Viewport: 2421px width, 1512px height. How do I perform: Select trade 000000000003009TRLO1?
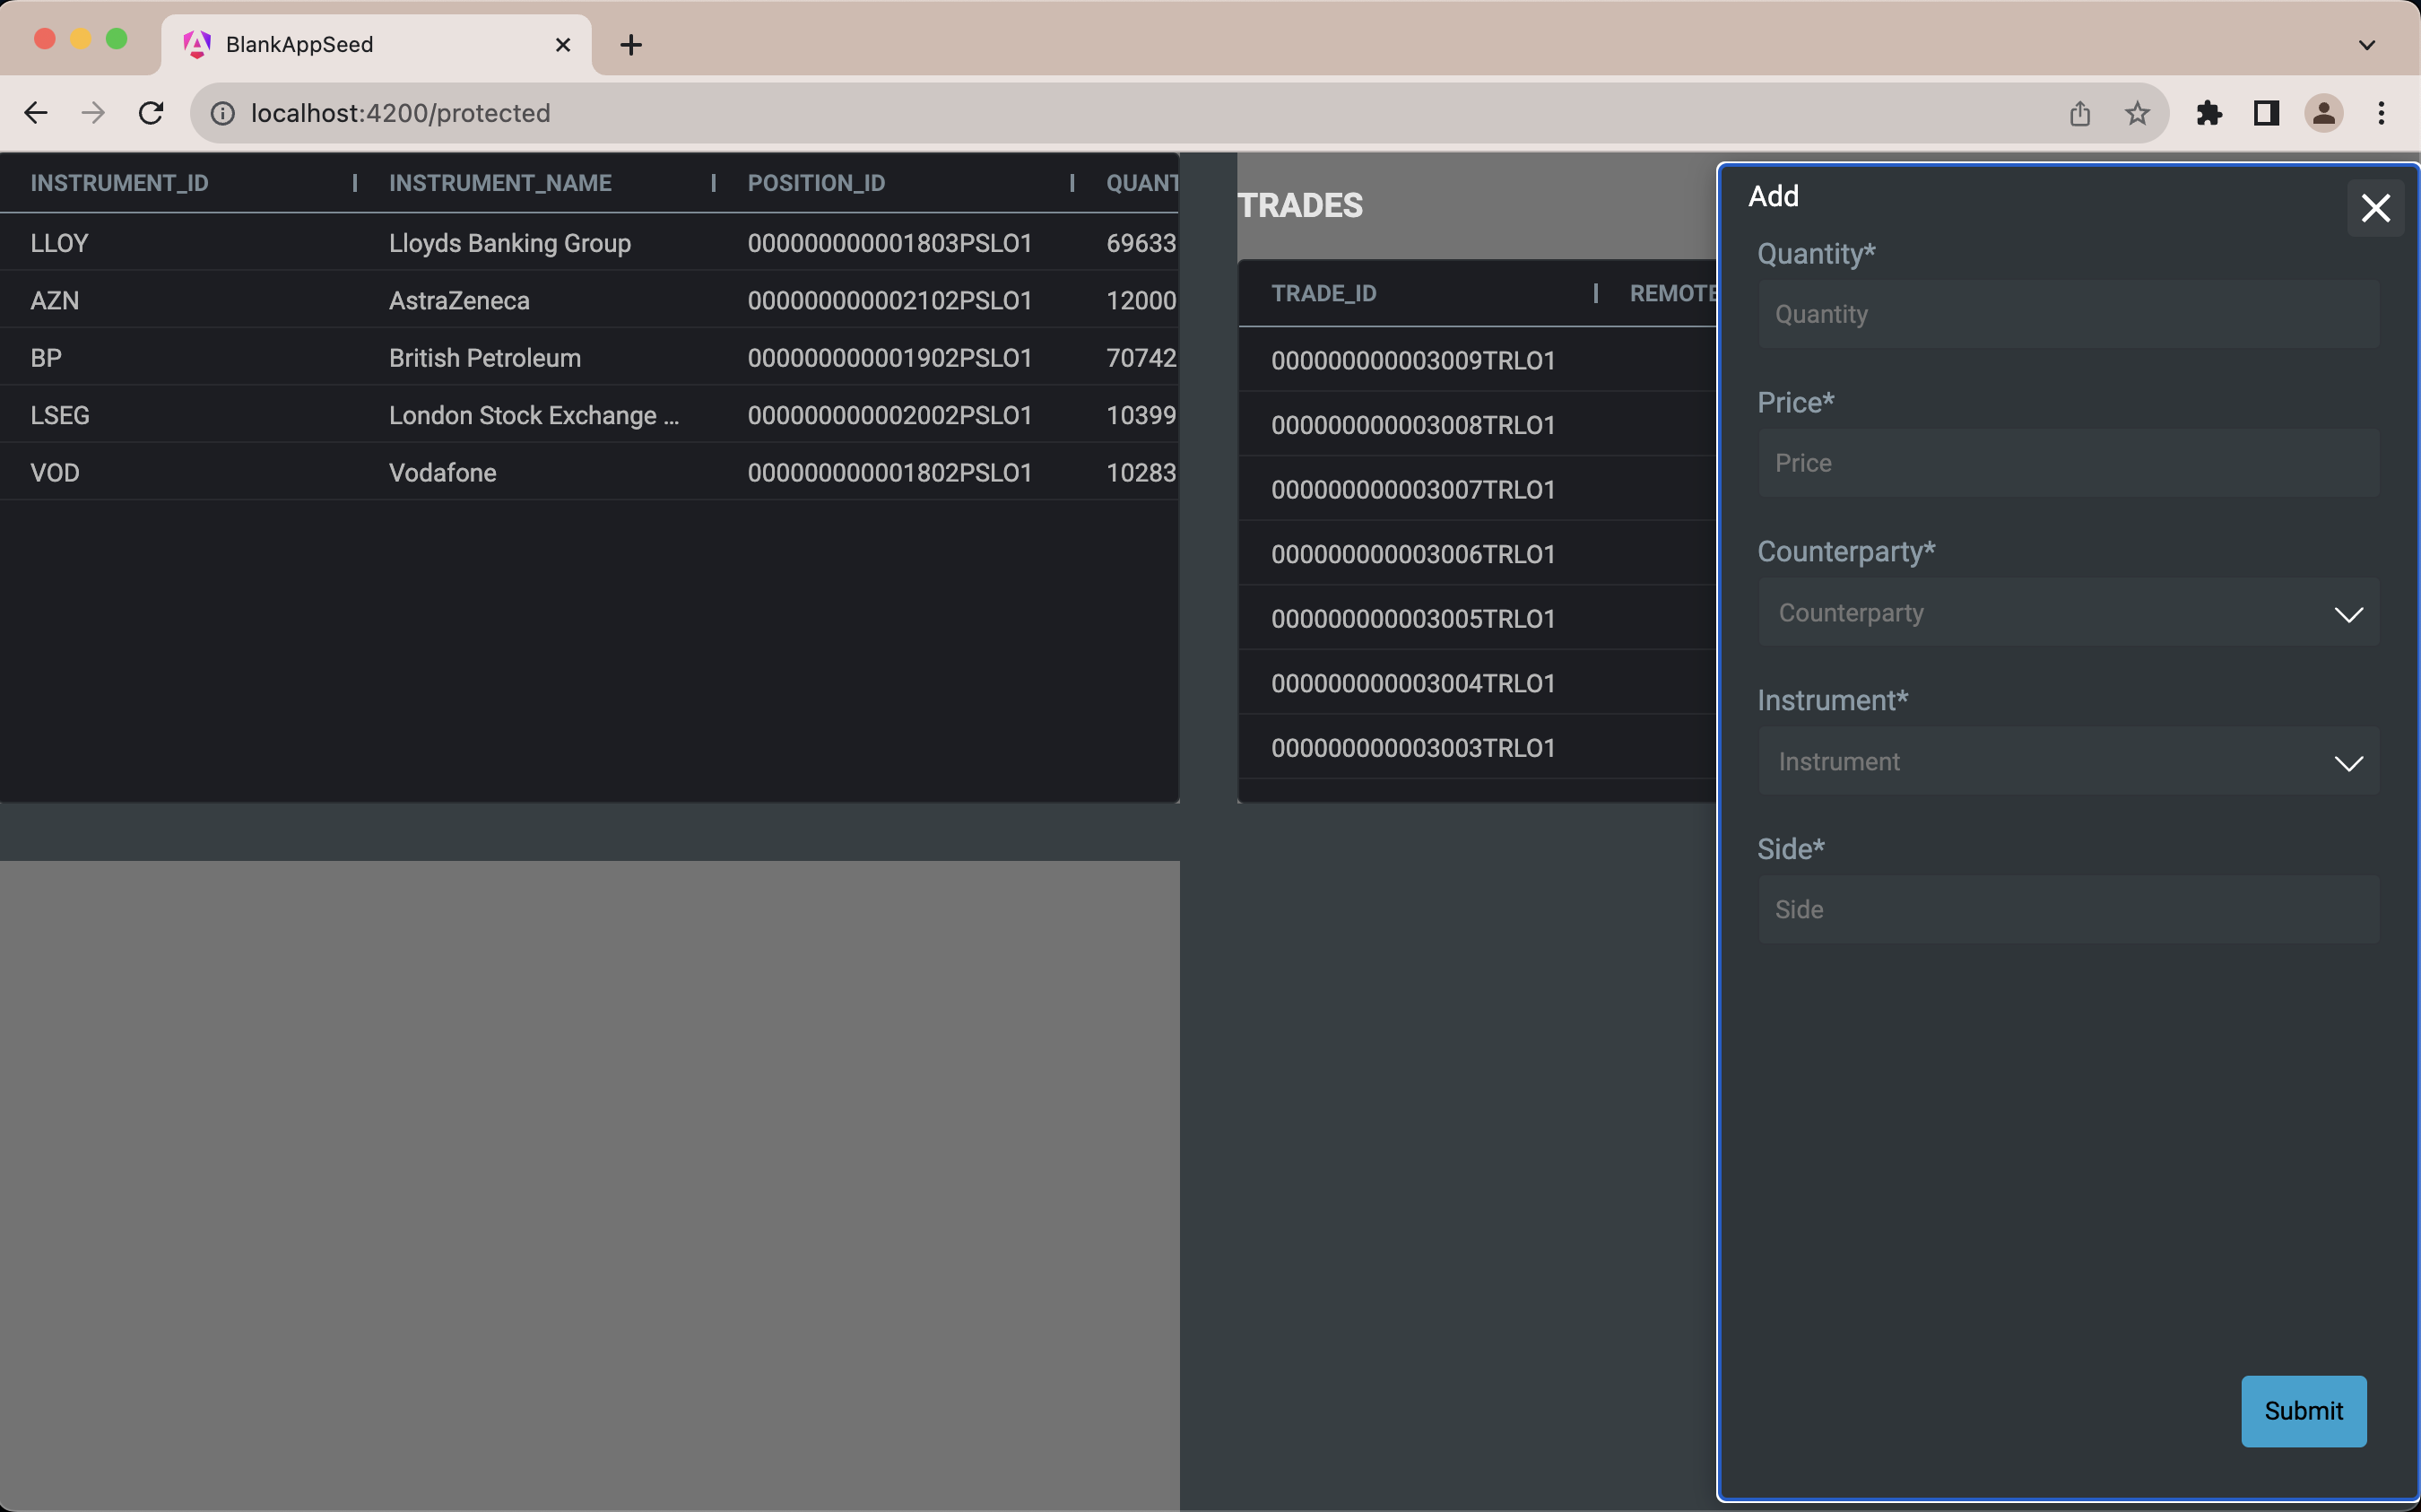(x=1413, y=360)
